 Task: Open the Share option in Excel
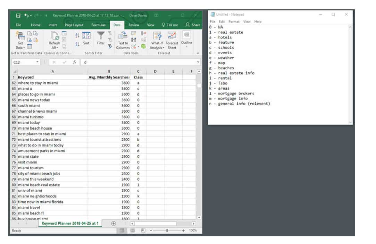point(193,25)
